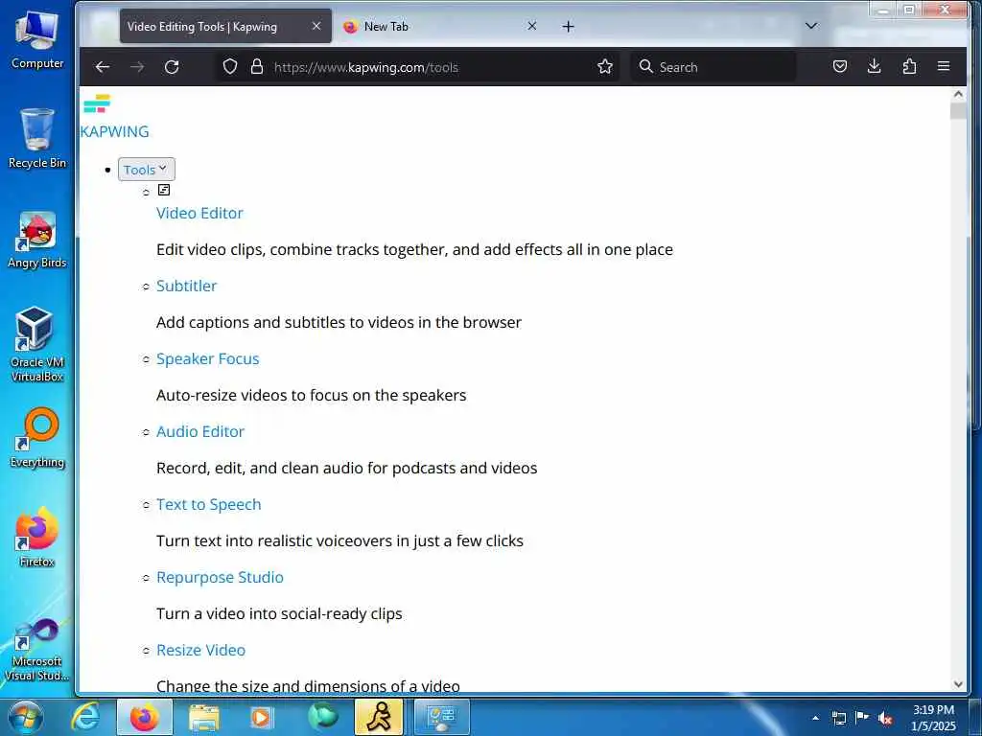Close the New Tab tab
The width and height of the screenshot is (982, 736).
click(531, 26)
